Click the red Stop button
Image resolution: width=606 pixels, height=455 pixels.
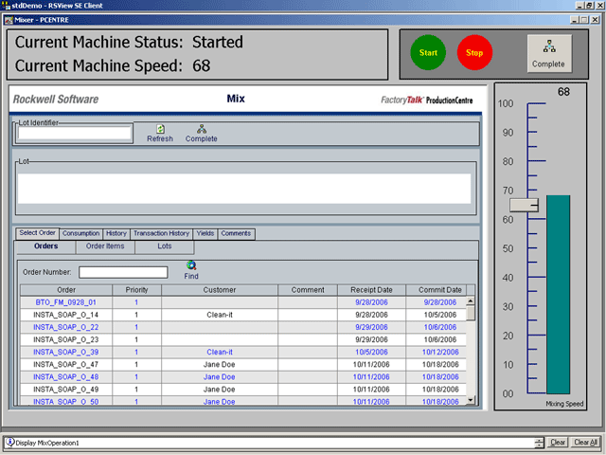pyautogui.click(x=474, y=53)
